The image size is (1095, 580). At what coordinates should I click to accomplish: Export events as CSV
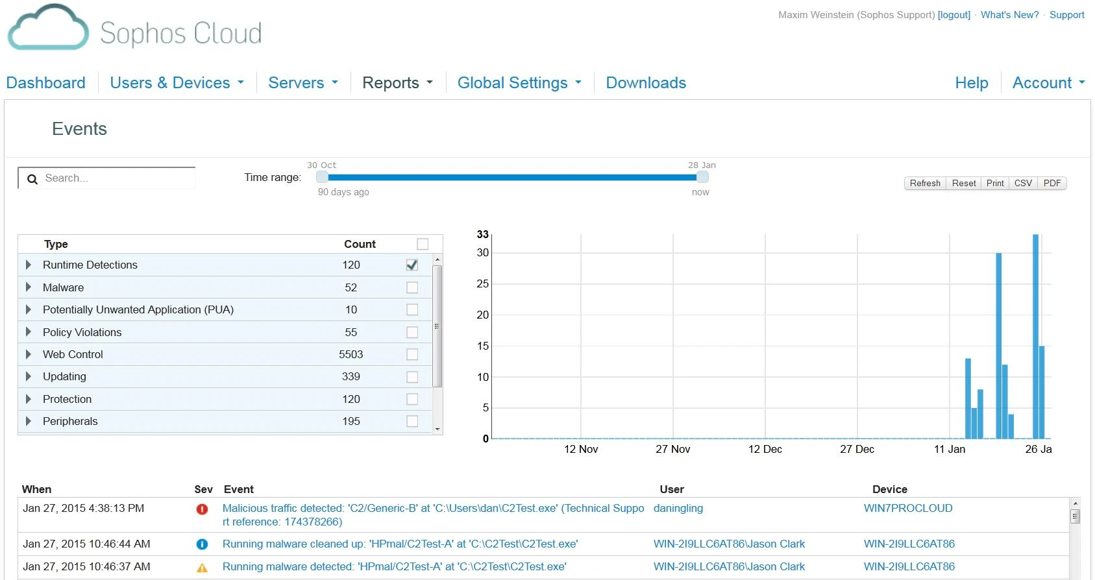(x=1023, y=184)
